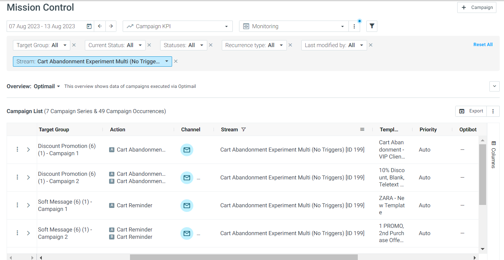Remove the Target Group filter
Viewport: 504px width, 260px height.
click(74, 45)
